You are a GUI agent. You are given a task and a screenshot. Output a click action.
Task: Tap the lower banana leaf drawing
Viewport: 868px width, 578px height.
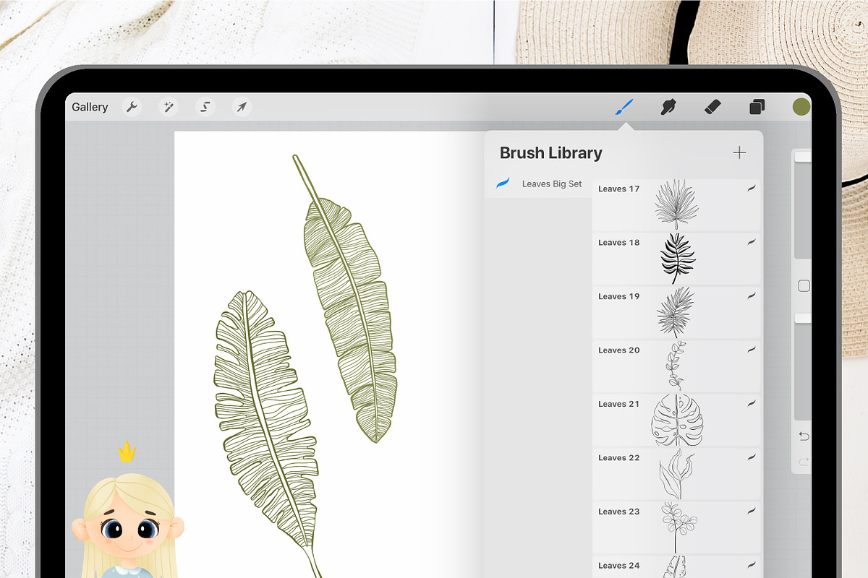pos(268,433)
